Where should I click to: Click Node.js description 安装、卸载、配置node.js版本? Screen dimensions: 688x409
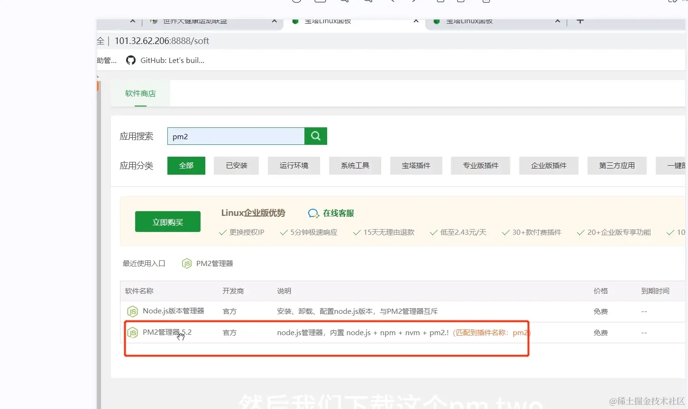coord(357,311)
